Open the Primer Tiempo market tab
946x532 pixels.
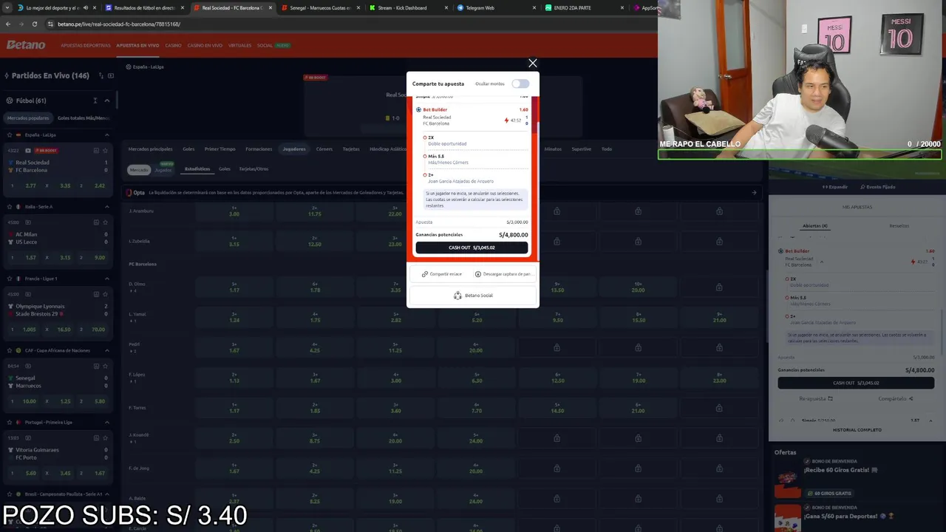220,149
